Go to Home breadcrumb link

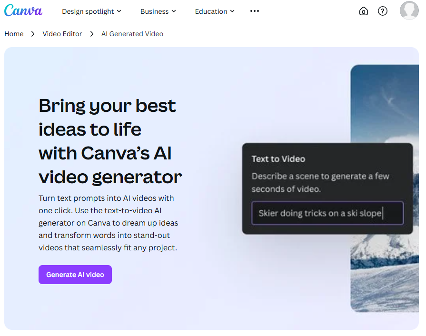[x=14, y=34]
